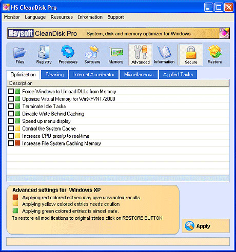Viewport: 236px width, 252px height.
Task: Open the Resources menu
Action: [x=62, y=17]
